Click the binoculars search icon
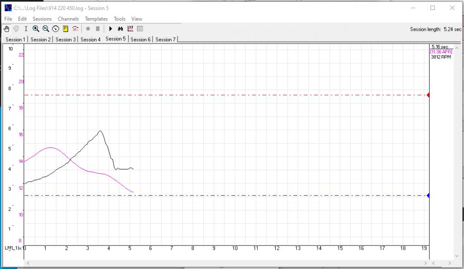 click(x=120, y=29)
